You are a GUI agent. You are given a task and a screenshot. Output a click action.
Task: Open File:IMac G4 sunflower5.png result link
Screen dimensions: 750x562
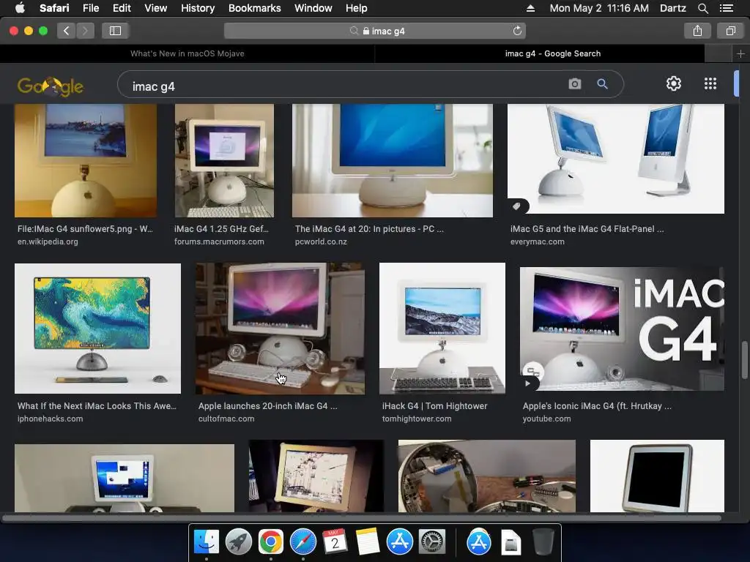pyautogui.click(x=85, y=229)
